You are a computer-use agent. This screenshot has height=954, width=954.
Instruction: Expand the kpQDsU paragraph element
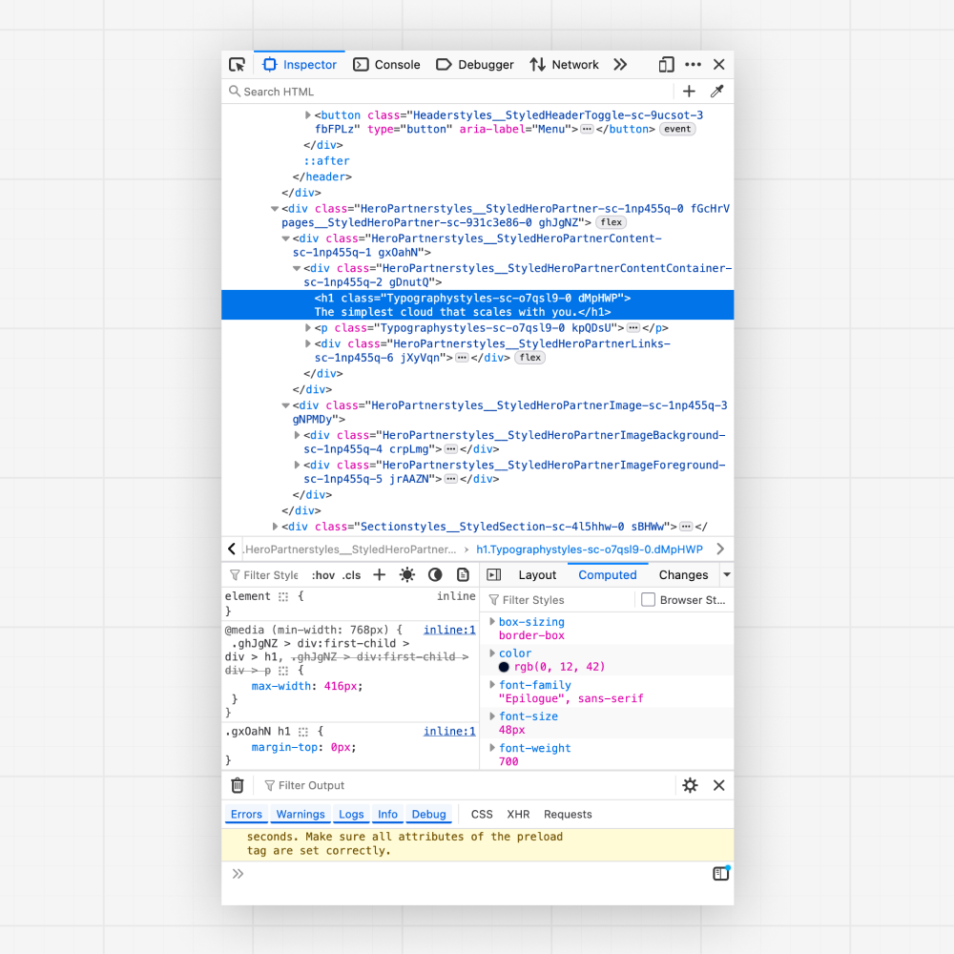(307, 328)
